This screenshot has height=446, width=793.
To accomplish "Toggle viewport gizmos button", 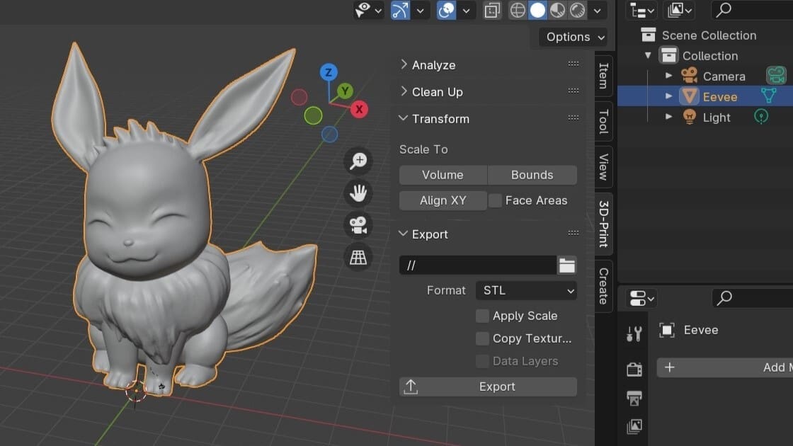I will tap(400, 10).
